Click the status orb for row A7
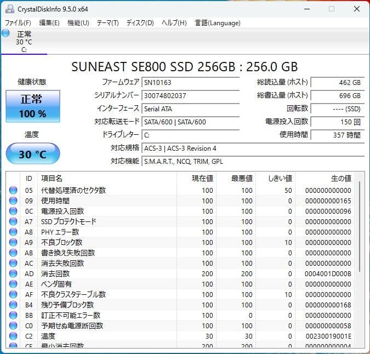This screenshot has height=354, width=370. (x=13, y=221)
